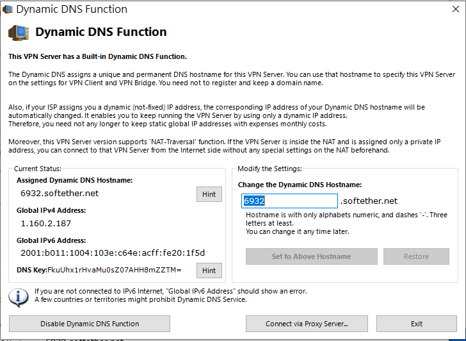This screenshot has height=341, width=466.
Task: Click the blue information icon
Action: tap(20, 297)
